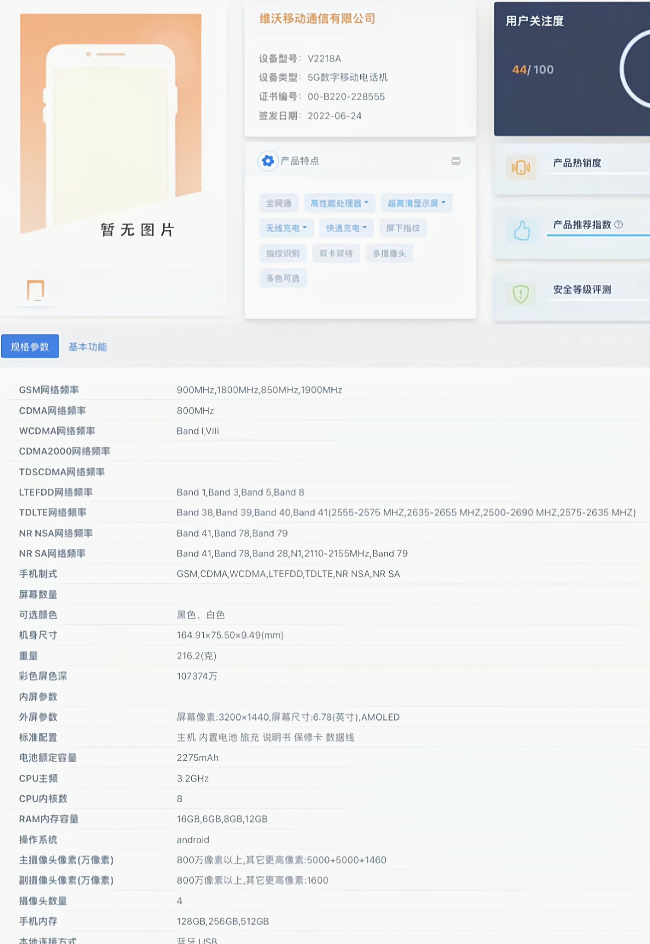
Task: Open the info tooltip next to 产品推荐指数
Action: 619,225
